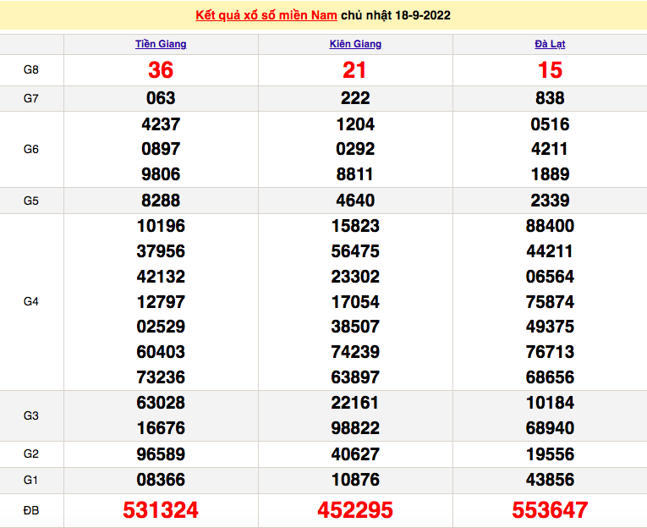Open the 'Kết quả xổ số miền Nam' link

point(266,16)
